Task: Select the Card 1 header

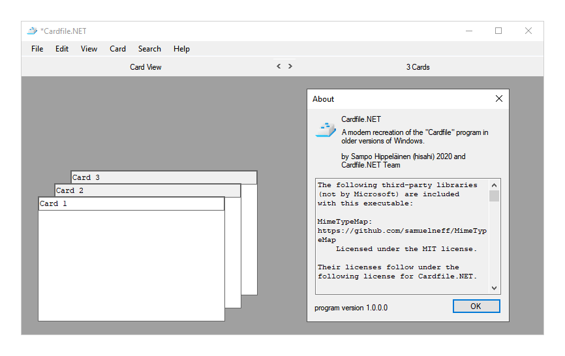Action: click(132, 203)
